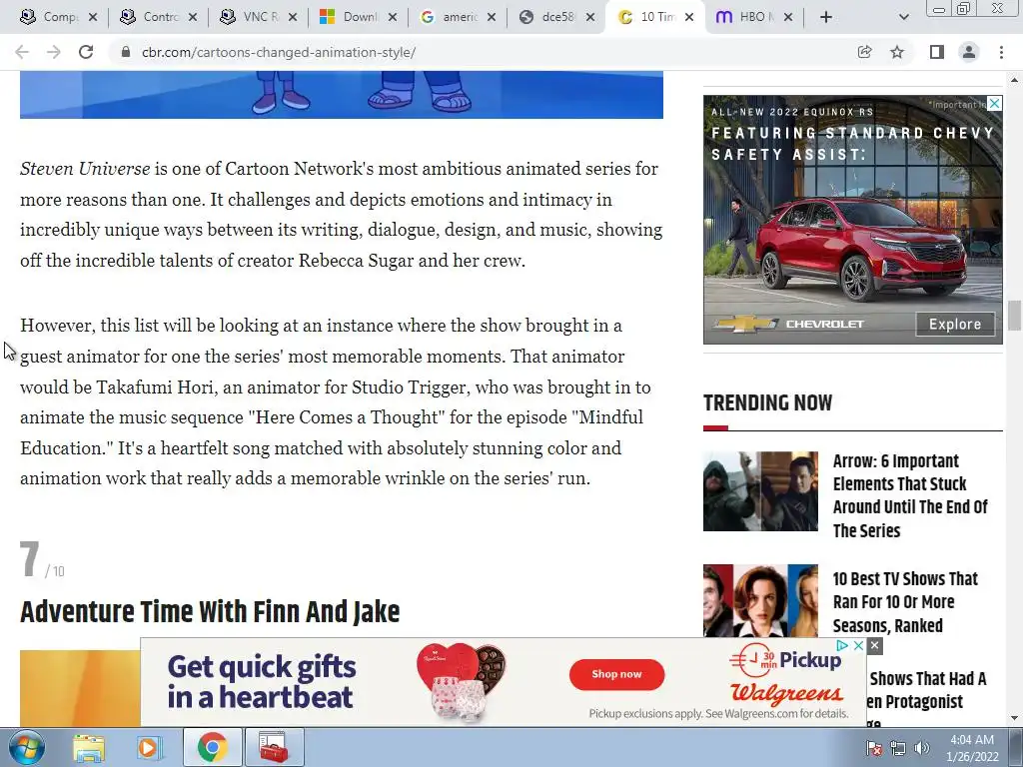The width and height of the screenshot is (1023, 767).
Task: Click the page scrollbar thumb
Action: point(1014,317)
